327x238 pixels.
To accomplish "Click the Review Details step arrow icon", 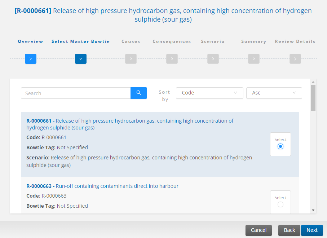I will tap(295, 59).
